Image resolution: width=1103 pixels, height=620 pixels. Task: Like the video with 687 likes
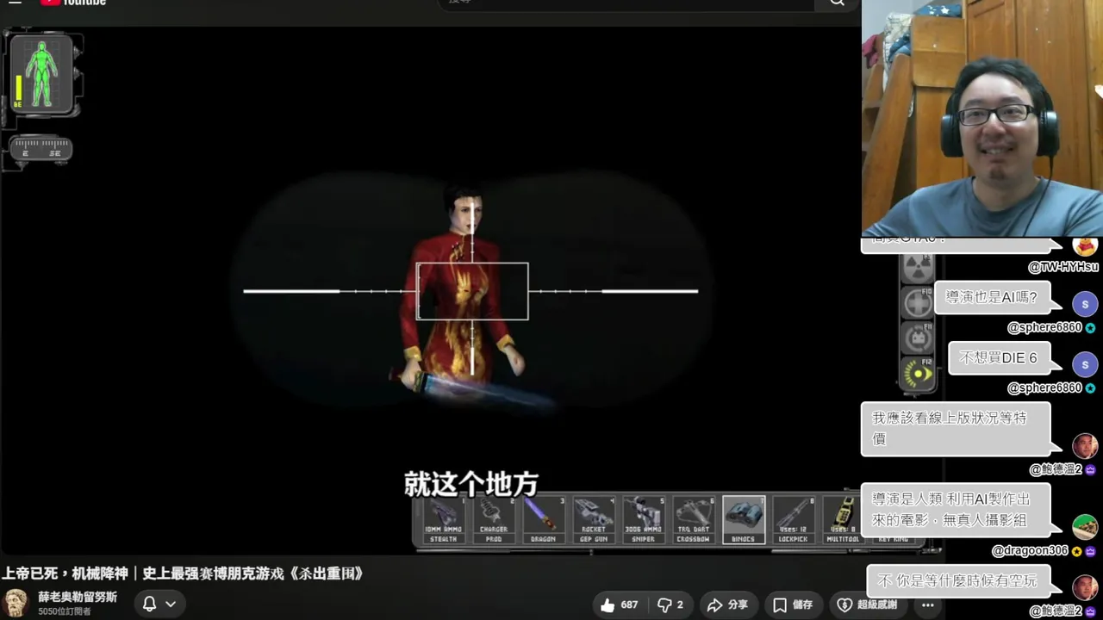tap(619, 604)
